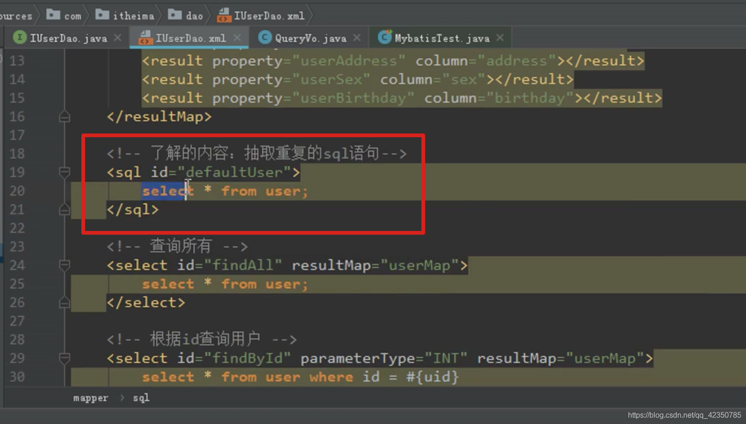
Task: Switch to the QueryVo.java tab
Action: (x=310, y=38)
